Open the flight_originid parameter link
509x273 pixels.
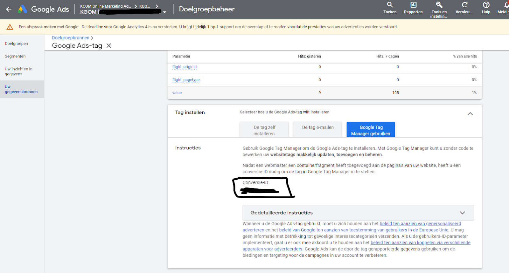(185, 67)
